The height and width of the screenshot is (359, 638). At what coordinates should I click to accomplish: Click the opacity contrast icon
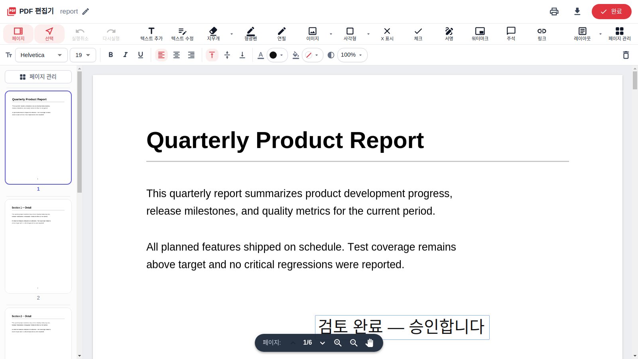[x=331, y=55]
